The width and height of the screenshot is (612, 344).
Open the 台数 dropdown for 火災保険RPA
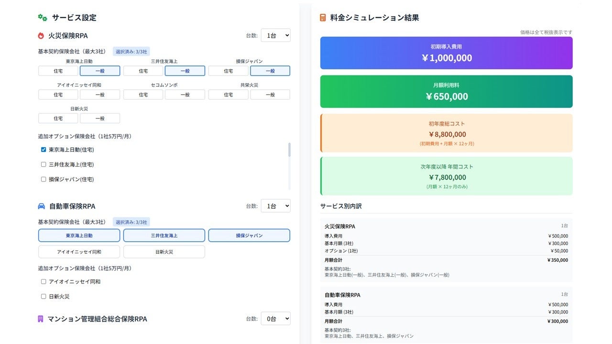[x=275, y=35]
